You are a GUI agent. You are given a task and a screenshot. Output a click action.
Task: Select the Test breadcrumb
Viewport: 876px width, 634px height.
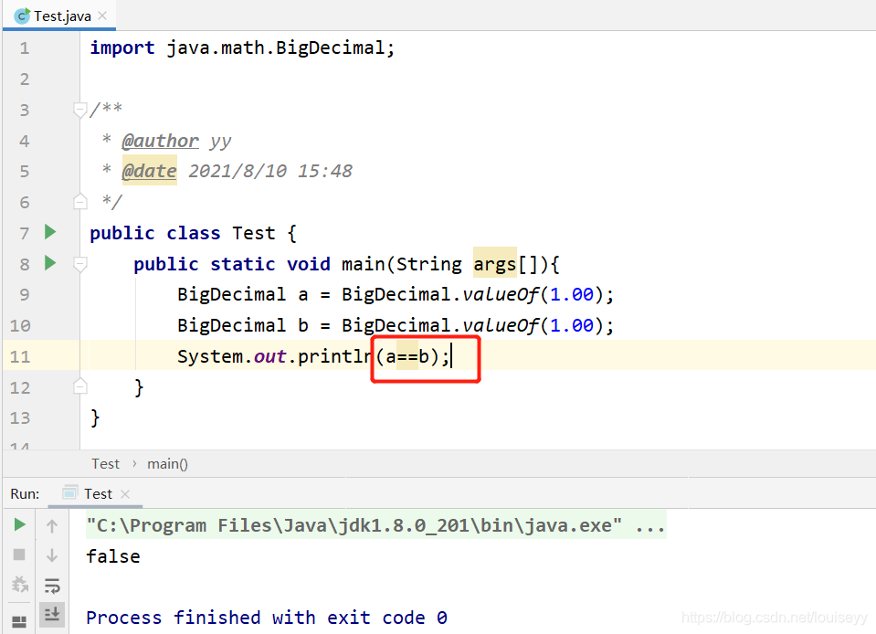(106, 464)
